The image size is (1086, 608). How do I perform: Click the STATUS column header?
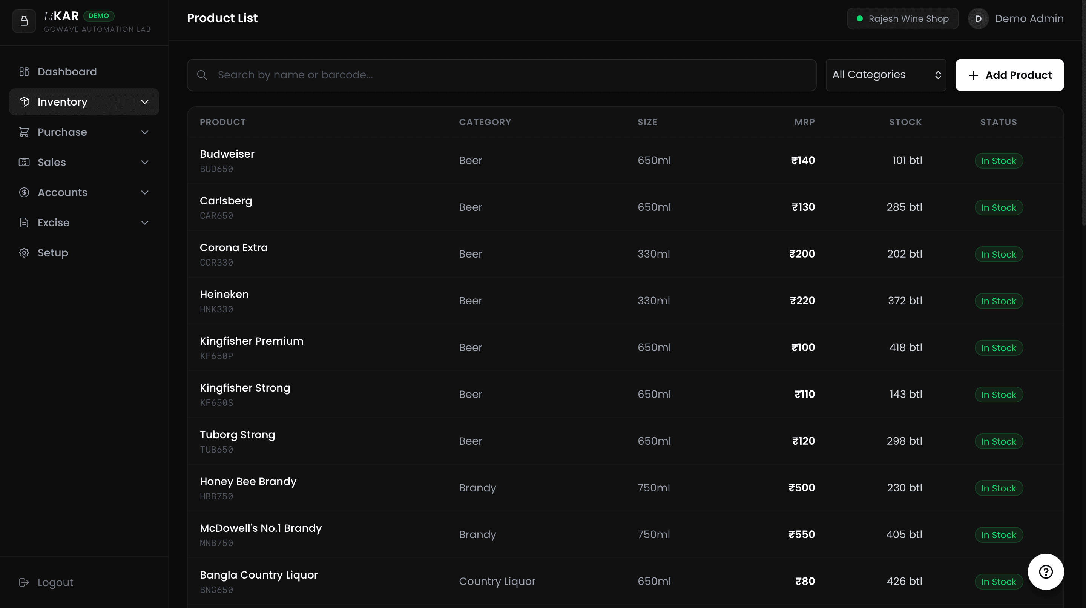[x=998, y=122]
